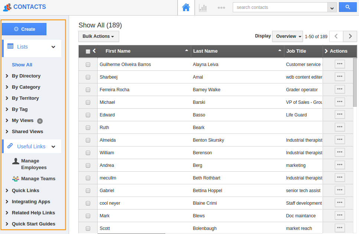Open the Bulk Actions dropdown
Screen dimensions: 359x234
click(x=98, y=36)
